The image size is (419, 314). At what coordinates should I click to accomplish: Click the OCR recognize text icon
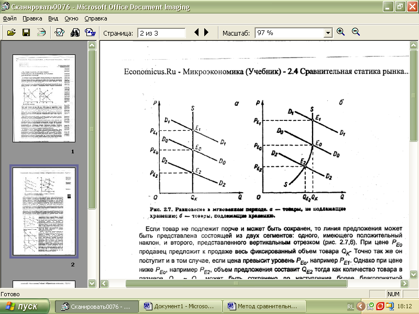pos(59,32)
